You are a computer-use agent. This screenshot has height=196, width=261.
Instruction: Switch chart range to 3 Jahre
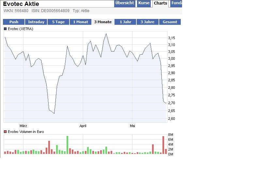(x=147, y=22)
